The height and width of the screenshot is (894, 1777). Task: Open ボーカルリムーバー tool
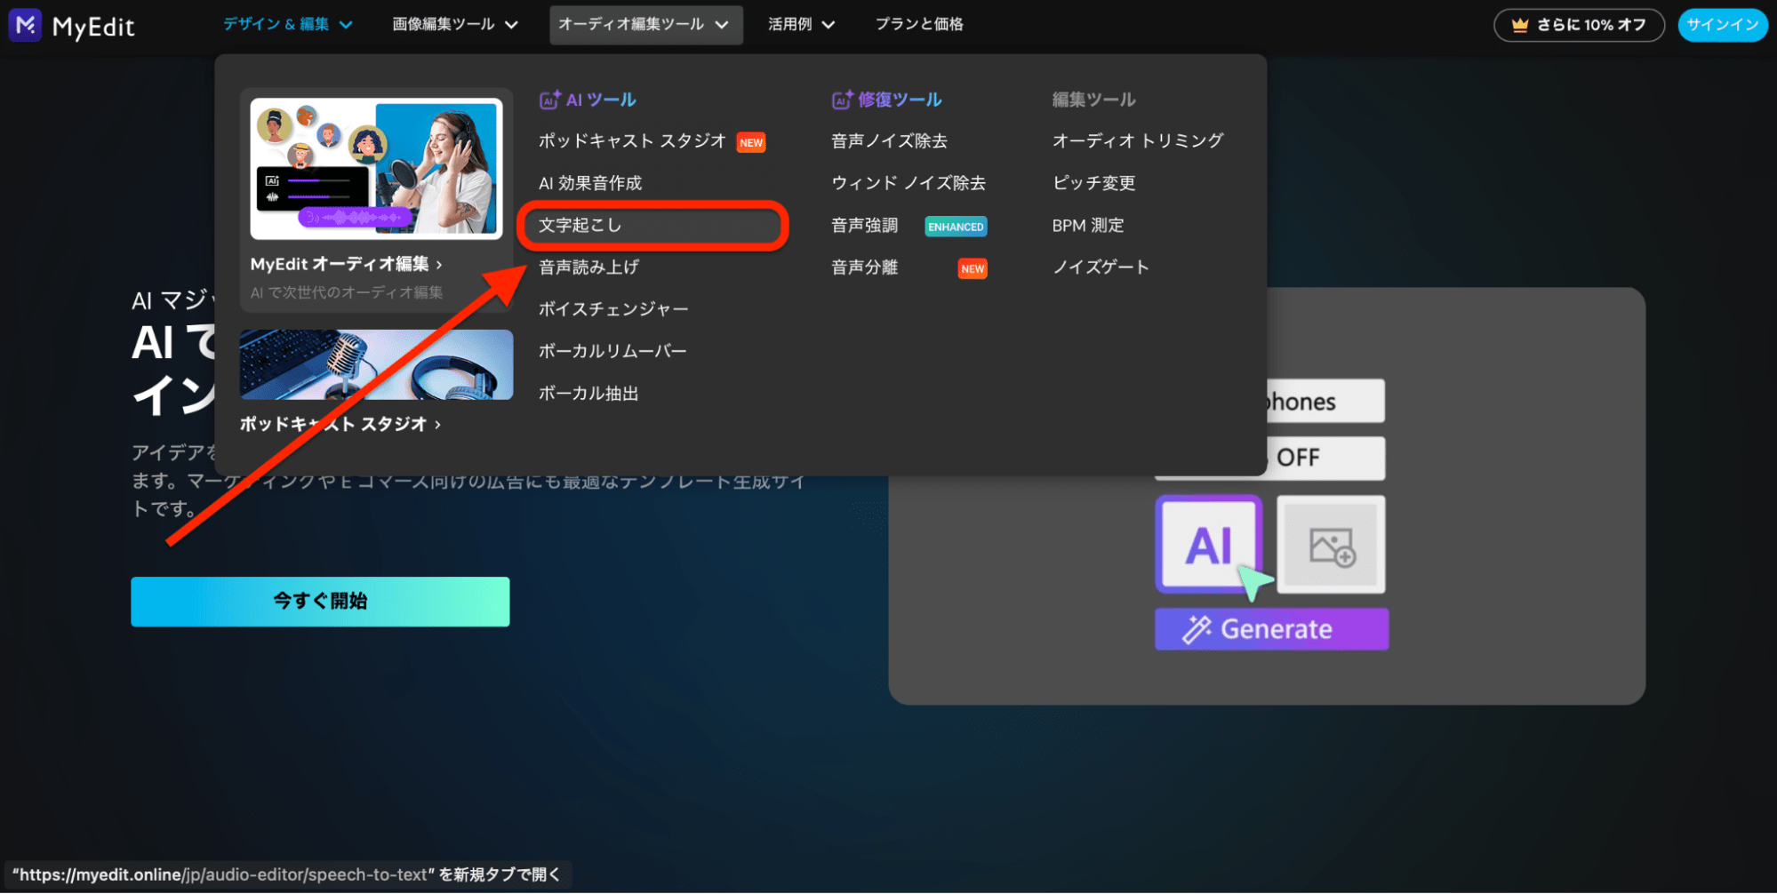612,351
